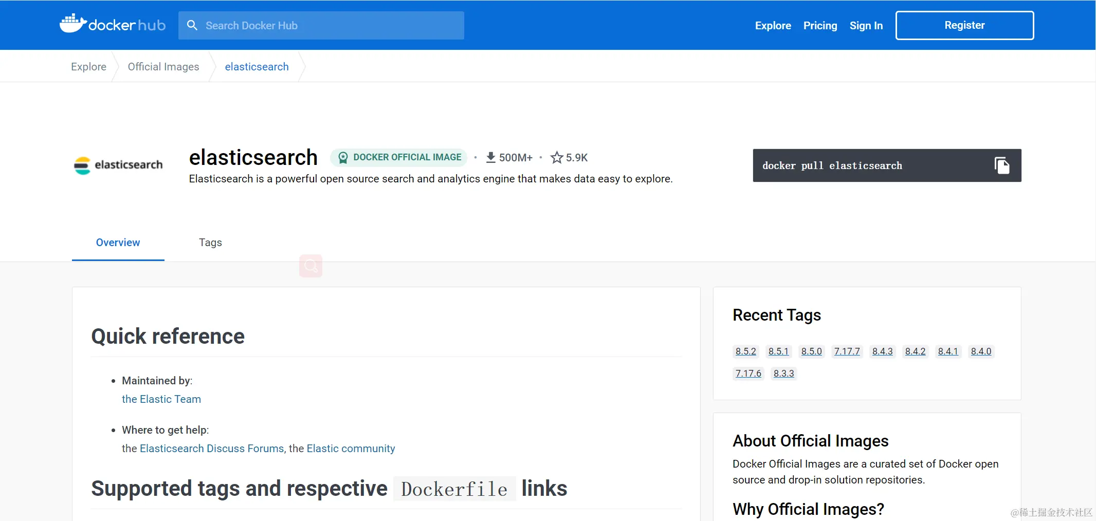The width and height of the screenshot is (1096, 521).
Task: Click Sign In
Action: click(866, 25)
